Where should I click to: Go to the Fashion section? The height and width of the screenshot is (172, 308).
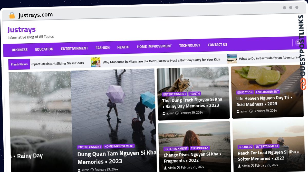coord(103,47)
